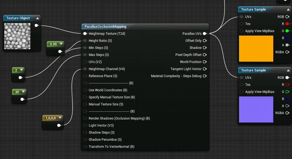Click the Parallax UVs output pin
The height and width of the screenshot is (159, 292).
click(x=205, y=34)
